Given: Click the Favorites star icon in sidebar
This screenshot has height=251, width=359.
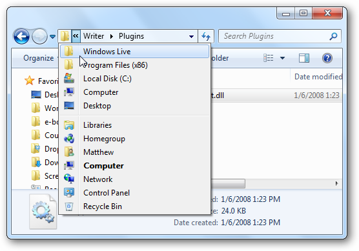Looking at the screenshot, I should [x=30, y=81].
